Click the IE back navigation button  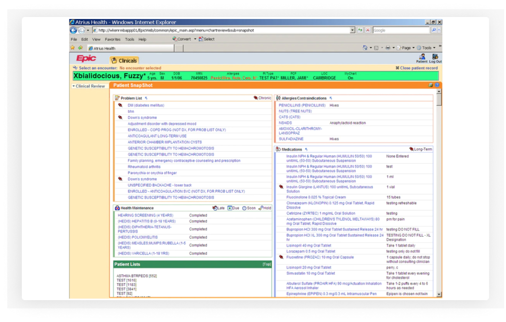pyautogui.click(x=74, y=30)
